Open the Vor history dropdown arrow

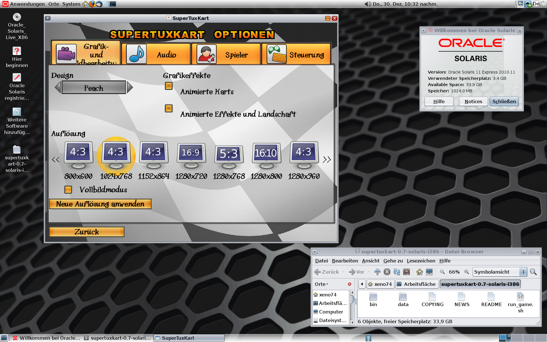369,272
